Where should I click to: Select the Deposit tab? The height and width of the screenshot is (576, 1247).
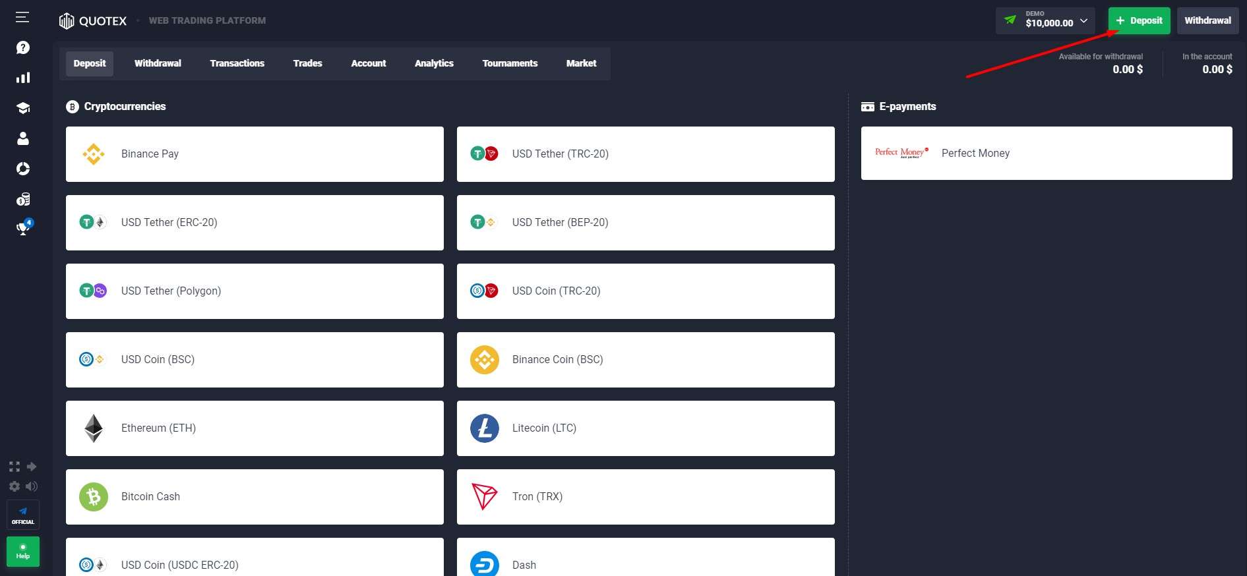tap(90, 63)
